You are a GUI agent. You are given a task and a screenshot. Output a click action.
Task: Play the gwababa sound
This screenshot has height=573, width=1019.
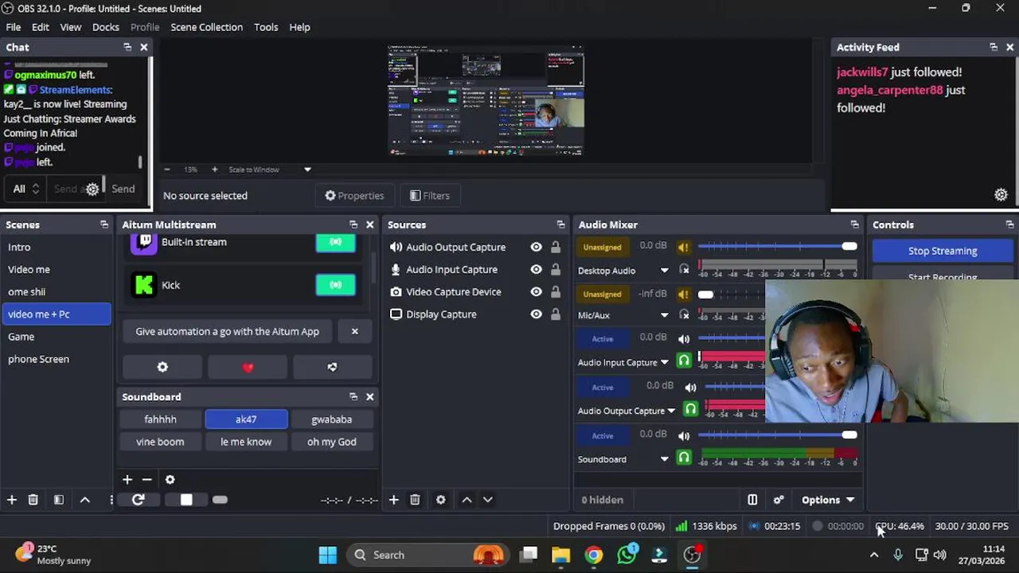pyautogui.click(x=332, y=419)
